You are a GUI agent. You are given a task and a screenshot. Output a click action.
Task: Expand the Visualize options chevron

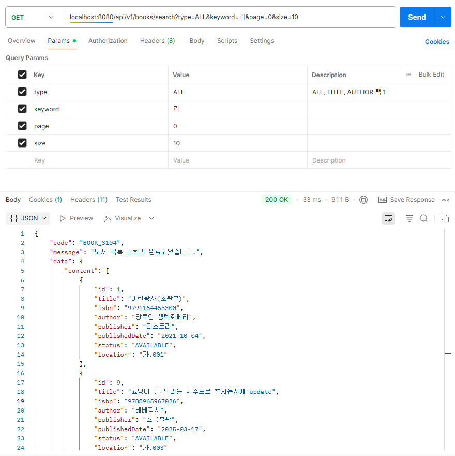(151, 218)
